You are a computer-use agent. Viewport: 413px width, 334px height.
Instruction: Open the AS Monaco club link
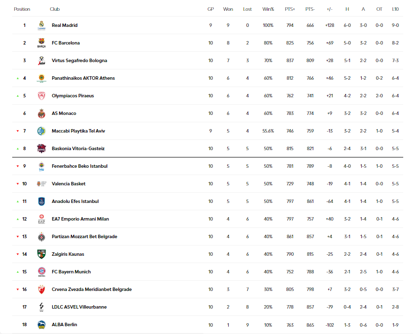[64, 113]
